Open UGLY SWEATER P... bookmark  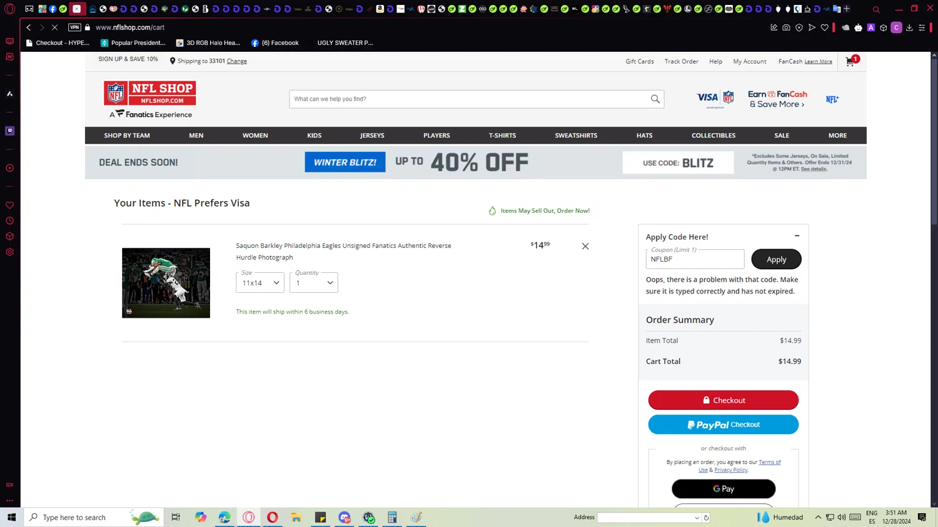pyautogui.click(x=345, y=43)
